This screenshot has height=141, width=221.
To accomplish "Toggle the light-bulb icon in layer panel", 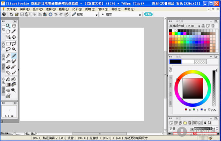I will [200, 123].
